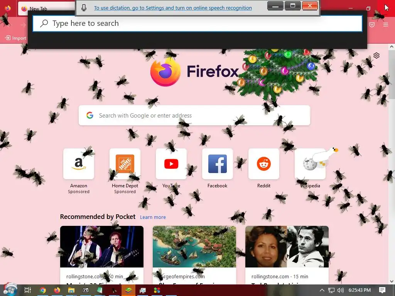The height and width of the screenshot is (296, 395).
Task: Open New Tab personalize gear settings
Action: [376, 55]
